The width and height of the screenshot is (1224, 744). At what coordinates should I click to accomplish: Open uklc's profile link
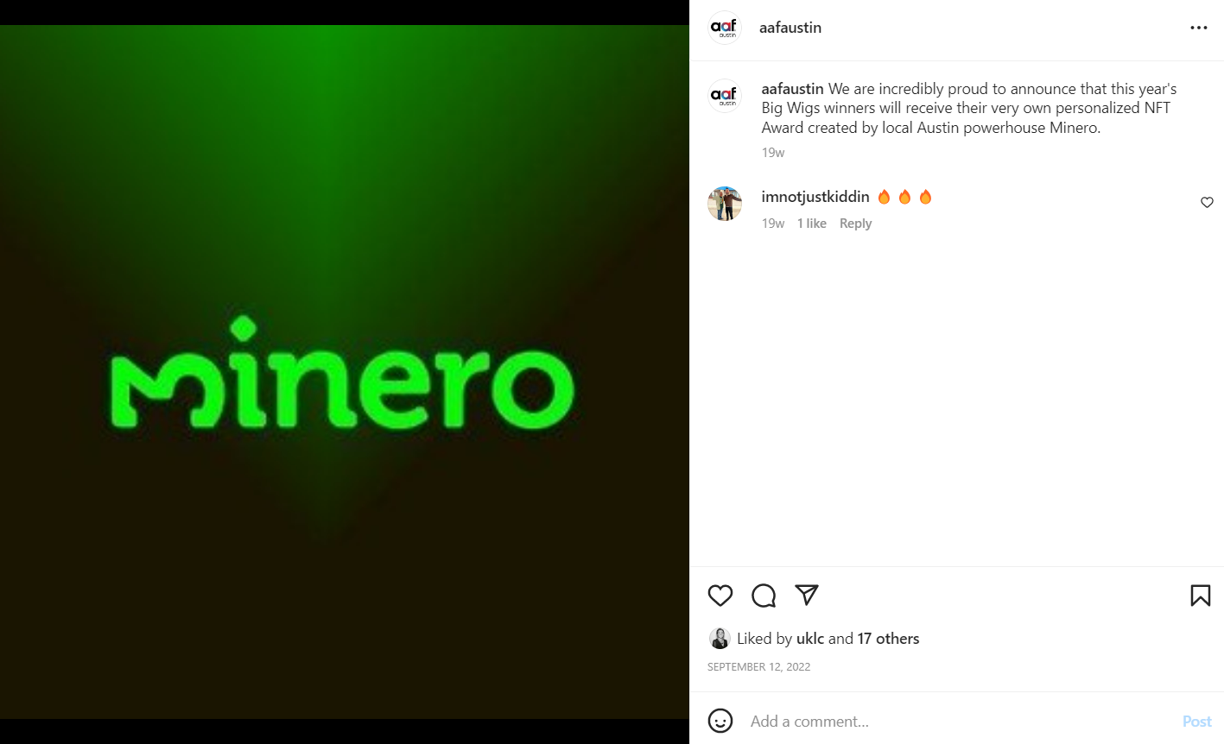coord(810,639)
